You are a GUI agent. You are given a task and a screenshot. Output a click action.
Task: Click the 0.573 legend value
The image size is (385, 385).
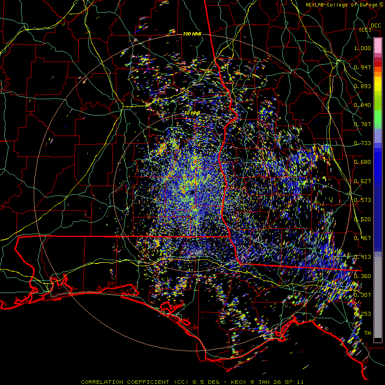tap(362, 200)
